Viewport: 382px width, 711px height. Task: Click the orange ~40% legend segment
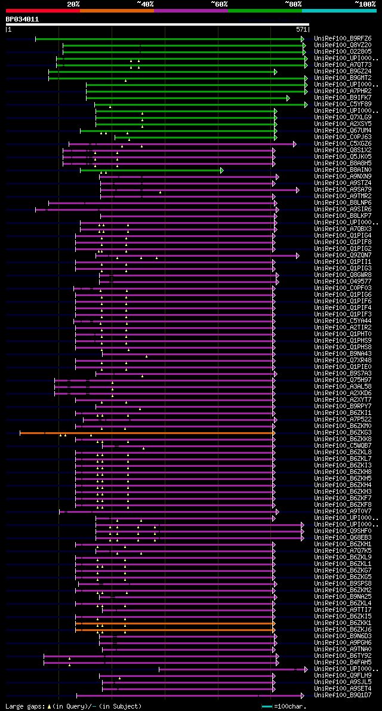[x=117, y=10]
